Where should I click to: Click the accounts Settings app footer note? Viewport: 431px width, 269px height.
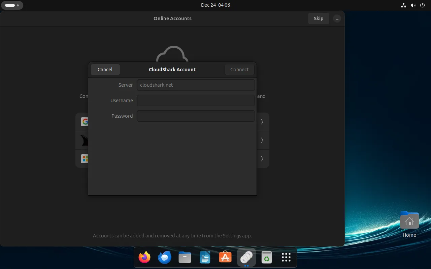point(172,236)
